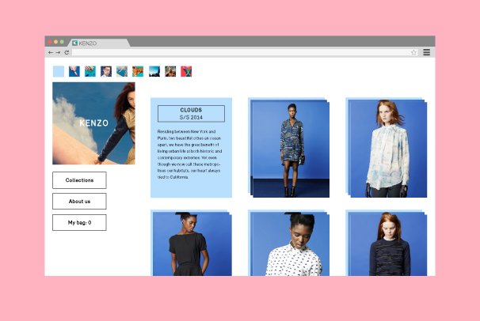The height and width of the screenshot is (321, 480).
Task: Click the browser back arrow
Action: pyautogui.click(x=51, y=52)
